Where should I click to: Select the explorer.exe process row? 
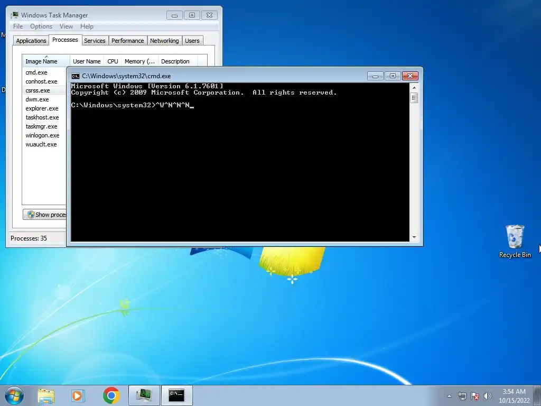click(x=44, y=108)
